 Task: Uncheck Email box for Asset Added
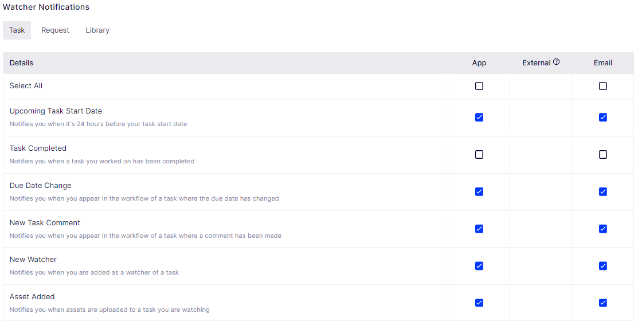603,303
